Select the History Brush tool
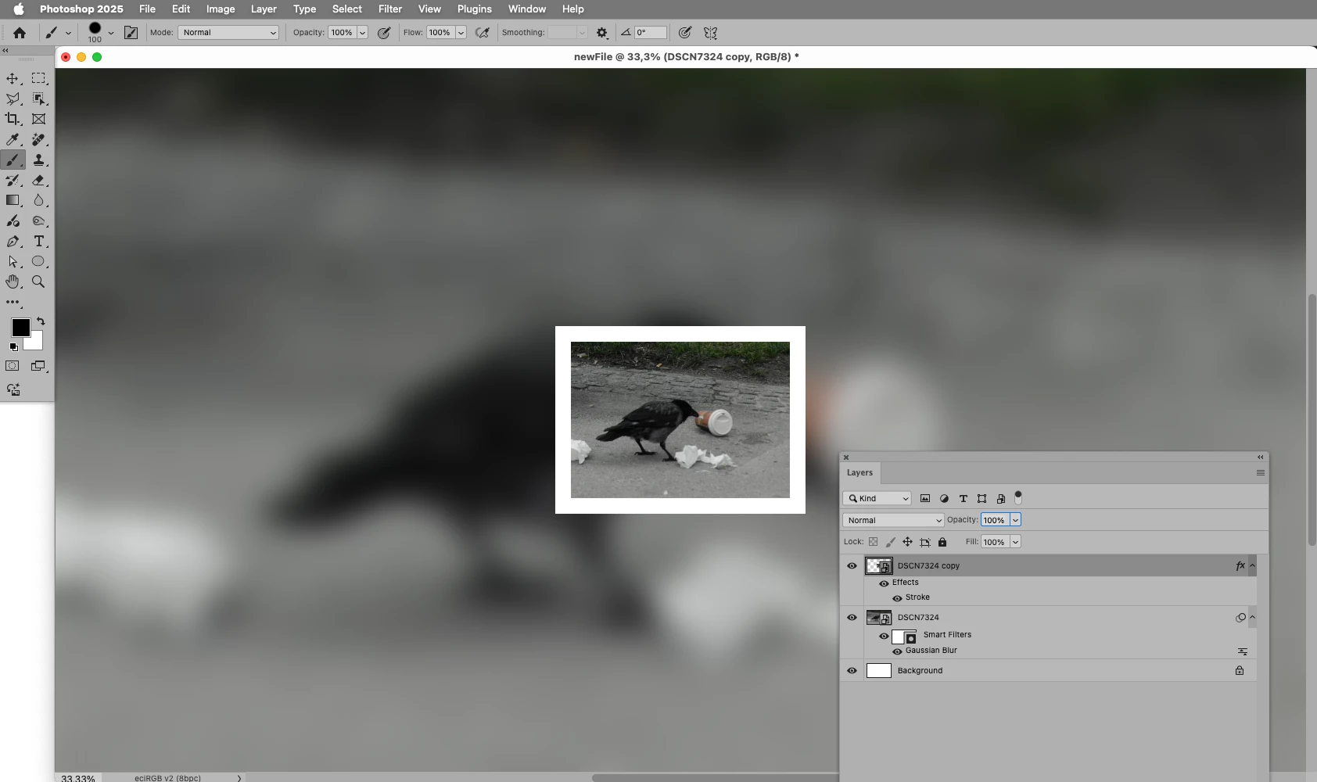The image size is (1317, 782). point(13,180)
